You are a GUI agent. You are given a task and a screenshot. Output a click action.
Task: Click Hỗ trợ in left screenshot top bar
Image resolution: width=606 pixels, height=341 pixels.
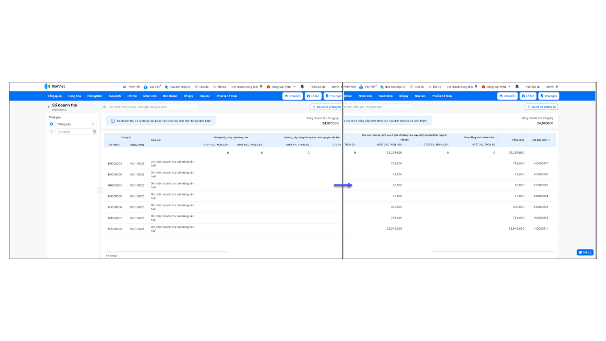[220, 87]
